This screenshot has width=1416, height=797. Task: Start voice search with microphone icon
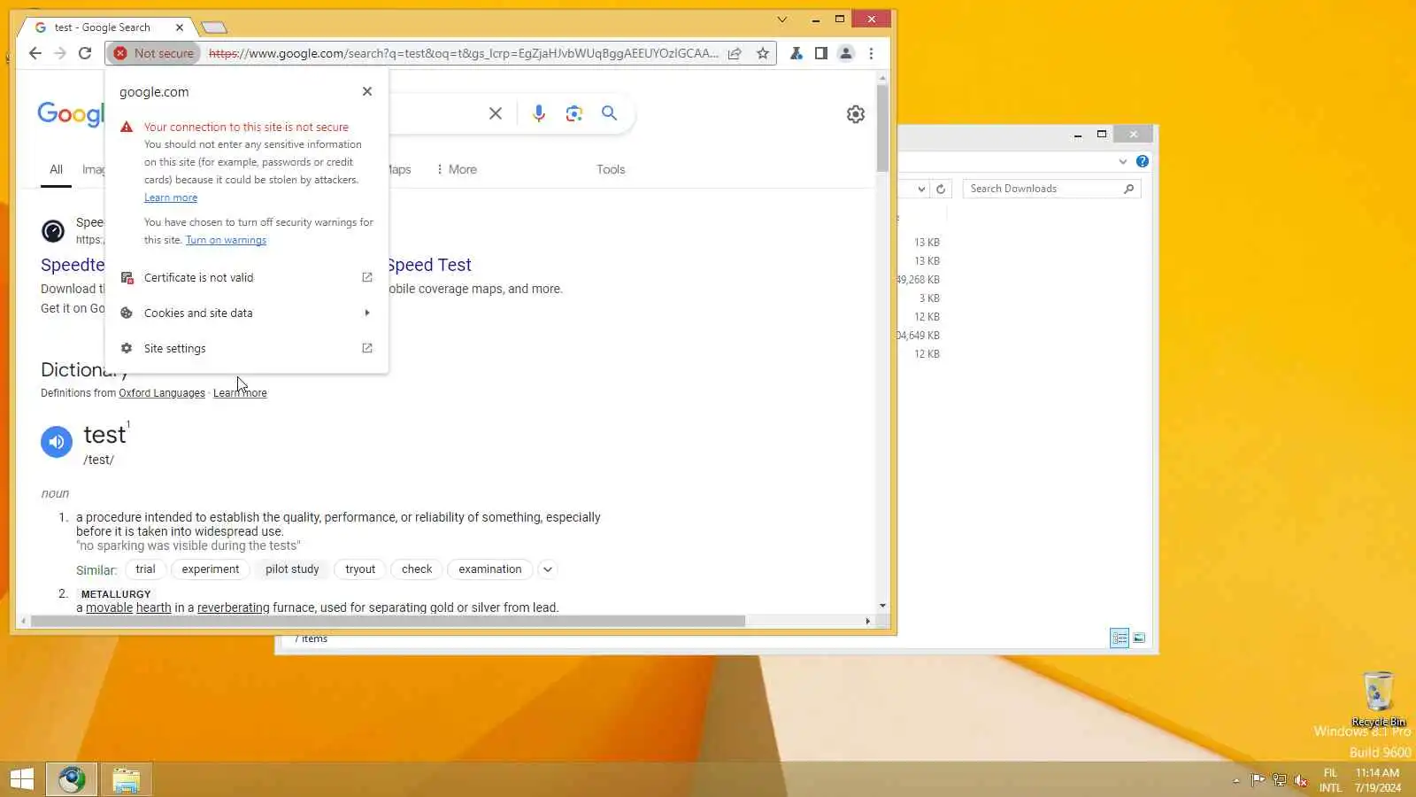coord(539,113)
